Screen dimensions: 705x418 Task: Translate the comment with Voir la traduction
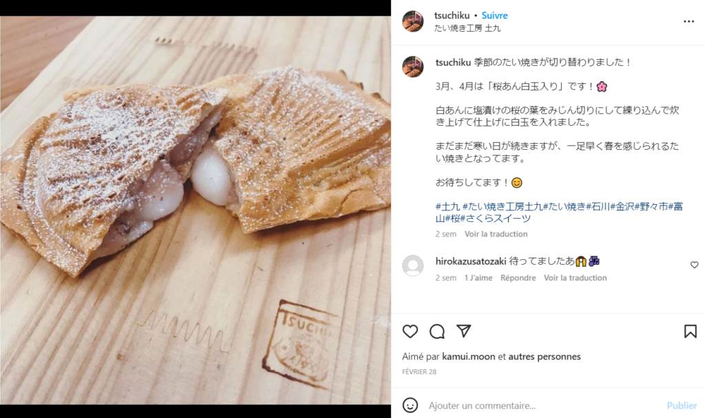click(575, 278)
